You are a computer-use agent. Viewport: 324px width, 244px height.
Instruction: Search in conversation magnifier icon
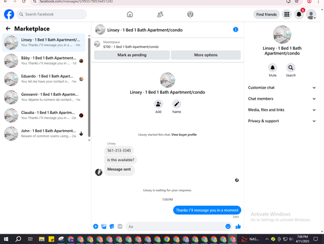click(291, 68)
